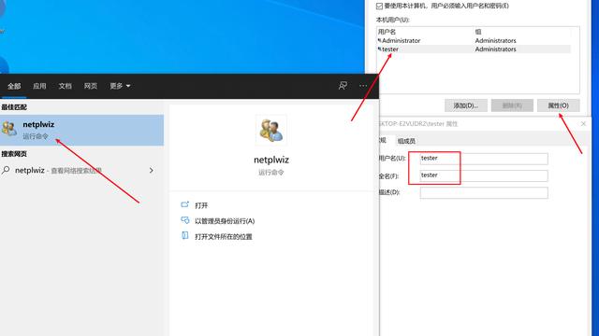This screenshot has height=336, width=599.
Task: Click the 属性(O) button
Action: tap(558, 105)
